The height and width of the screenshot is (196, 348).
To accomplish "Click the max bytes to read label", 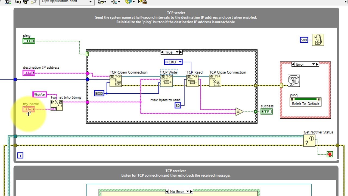I will tap(165, 100).
